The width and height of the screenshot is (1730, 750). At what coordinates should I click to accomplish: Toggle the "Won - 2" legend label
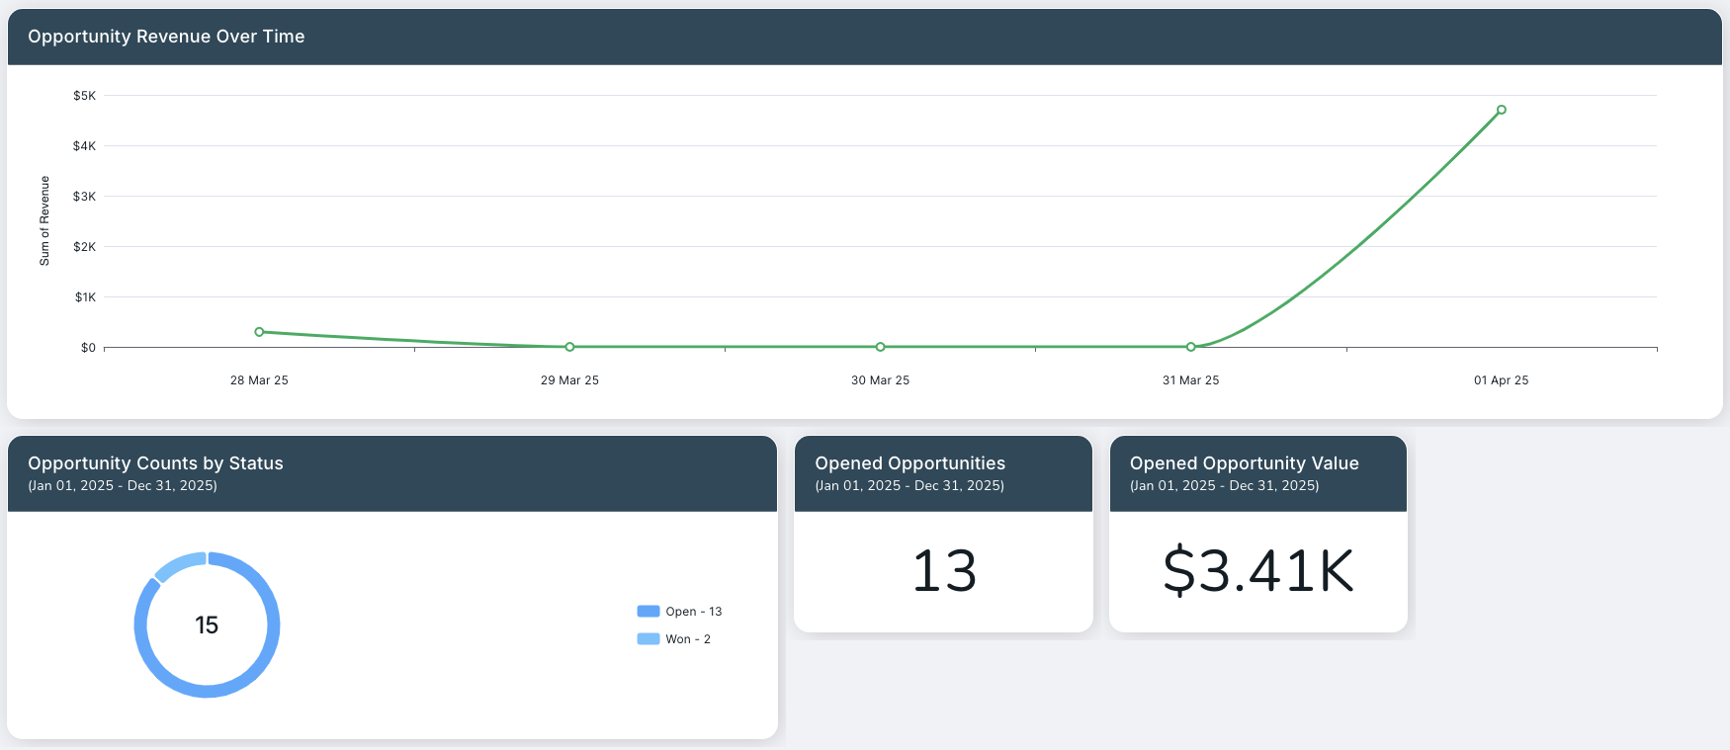[687, 639]
